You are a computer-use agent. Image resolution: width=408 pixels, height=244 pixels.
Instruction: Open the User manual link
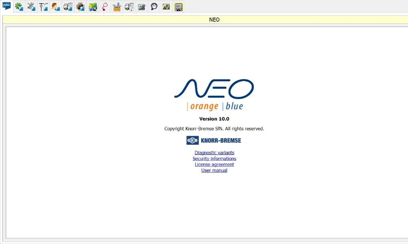tap(214, 170)
